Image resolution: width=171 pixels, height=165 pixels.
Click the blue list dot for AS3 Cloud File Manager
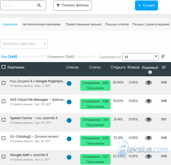69,102
